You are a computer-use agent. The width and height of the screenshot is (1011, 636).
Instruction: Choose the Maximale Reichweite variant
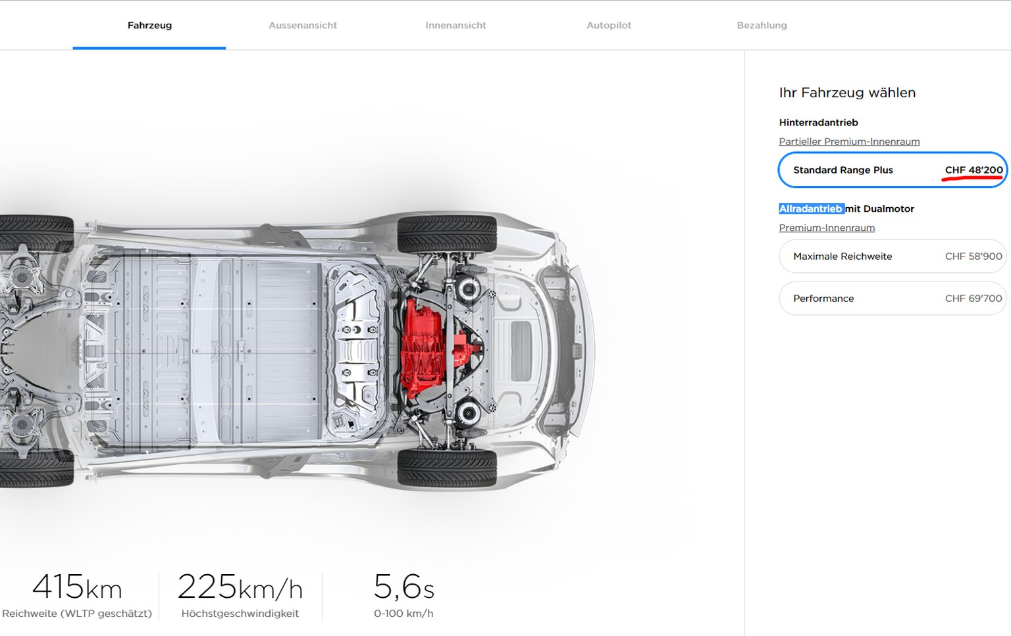(892, 257)
